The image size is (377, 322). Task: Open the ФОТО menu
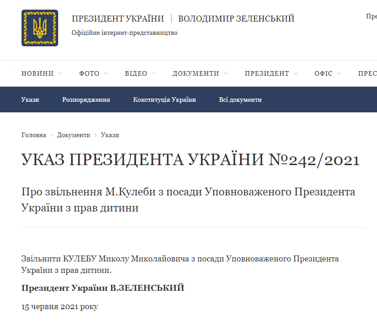point(89,73)
